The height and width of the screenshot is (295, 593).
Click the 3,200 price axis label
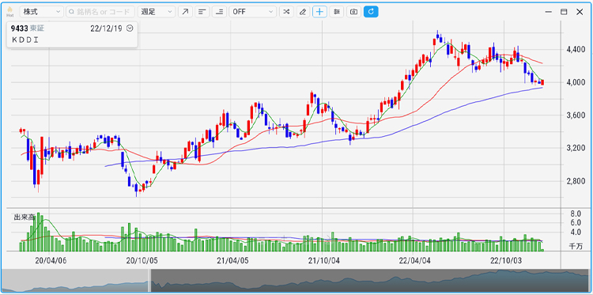pos(575,148)
